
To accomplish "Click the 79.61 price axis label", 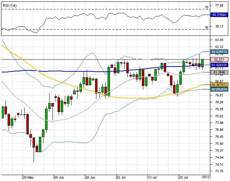I will point(219,95).
